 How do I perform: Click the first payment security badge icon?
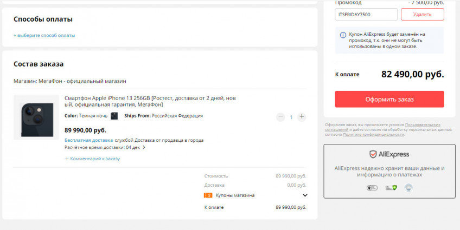(372, 188)
